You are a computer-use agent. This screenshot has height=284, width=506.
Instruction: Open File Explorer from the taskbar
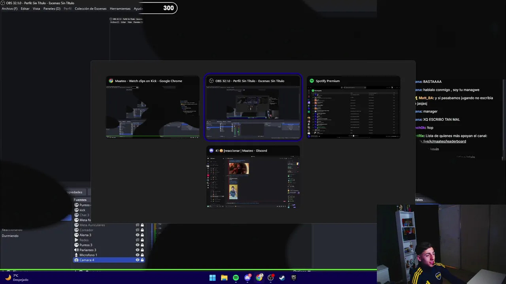coord(224,278)
